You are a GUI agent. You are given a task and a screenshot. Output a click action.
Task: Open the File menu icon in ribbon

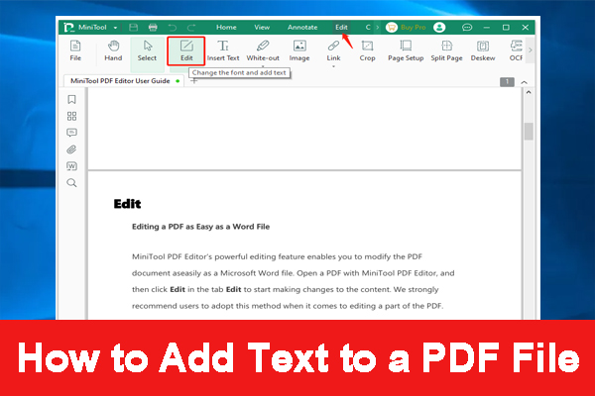[x=75, y=50]
